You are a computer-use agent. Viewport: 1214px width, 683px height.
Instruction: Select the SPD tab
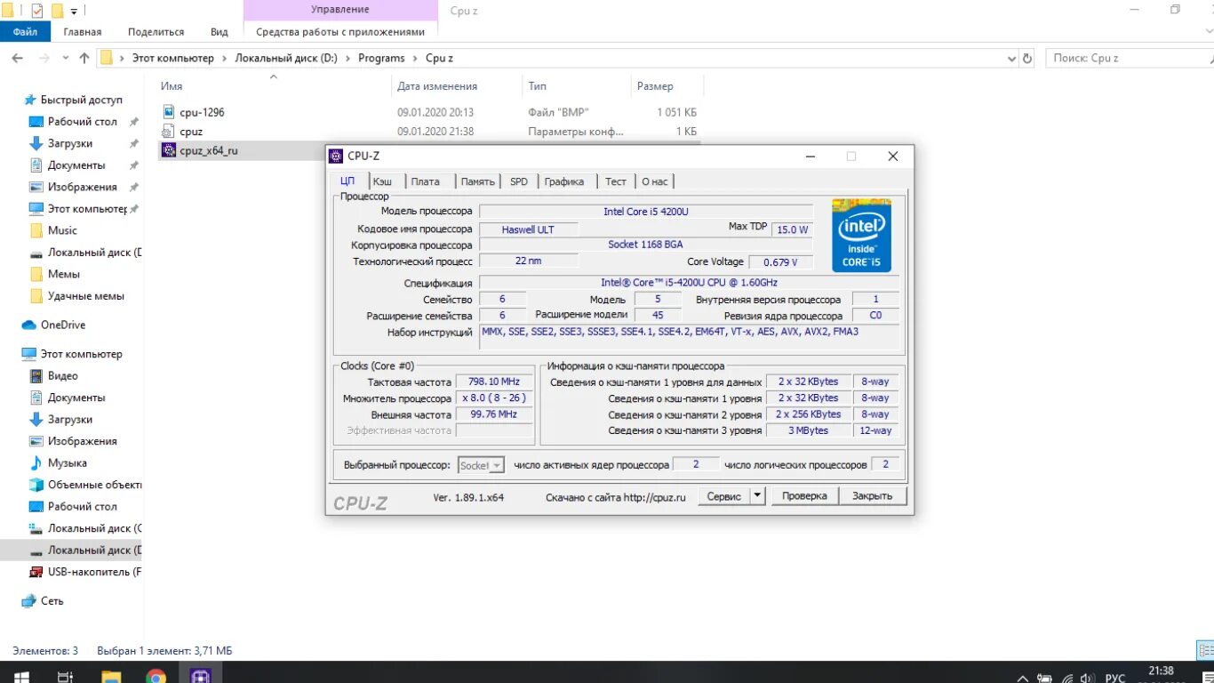519,181
